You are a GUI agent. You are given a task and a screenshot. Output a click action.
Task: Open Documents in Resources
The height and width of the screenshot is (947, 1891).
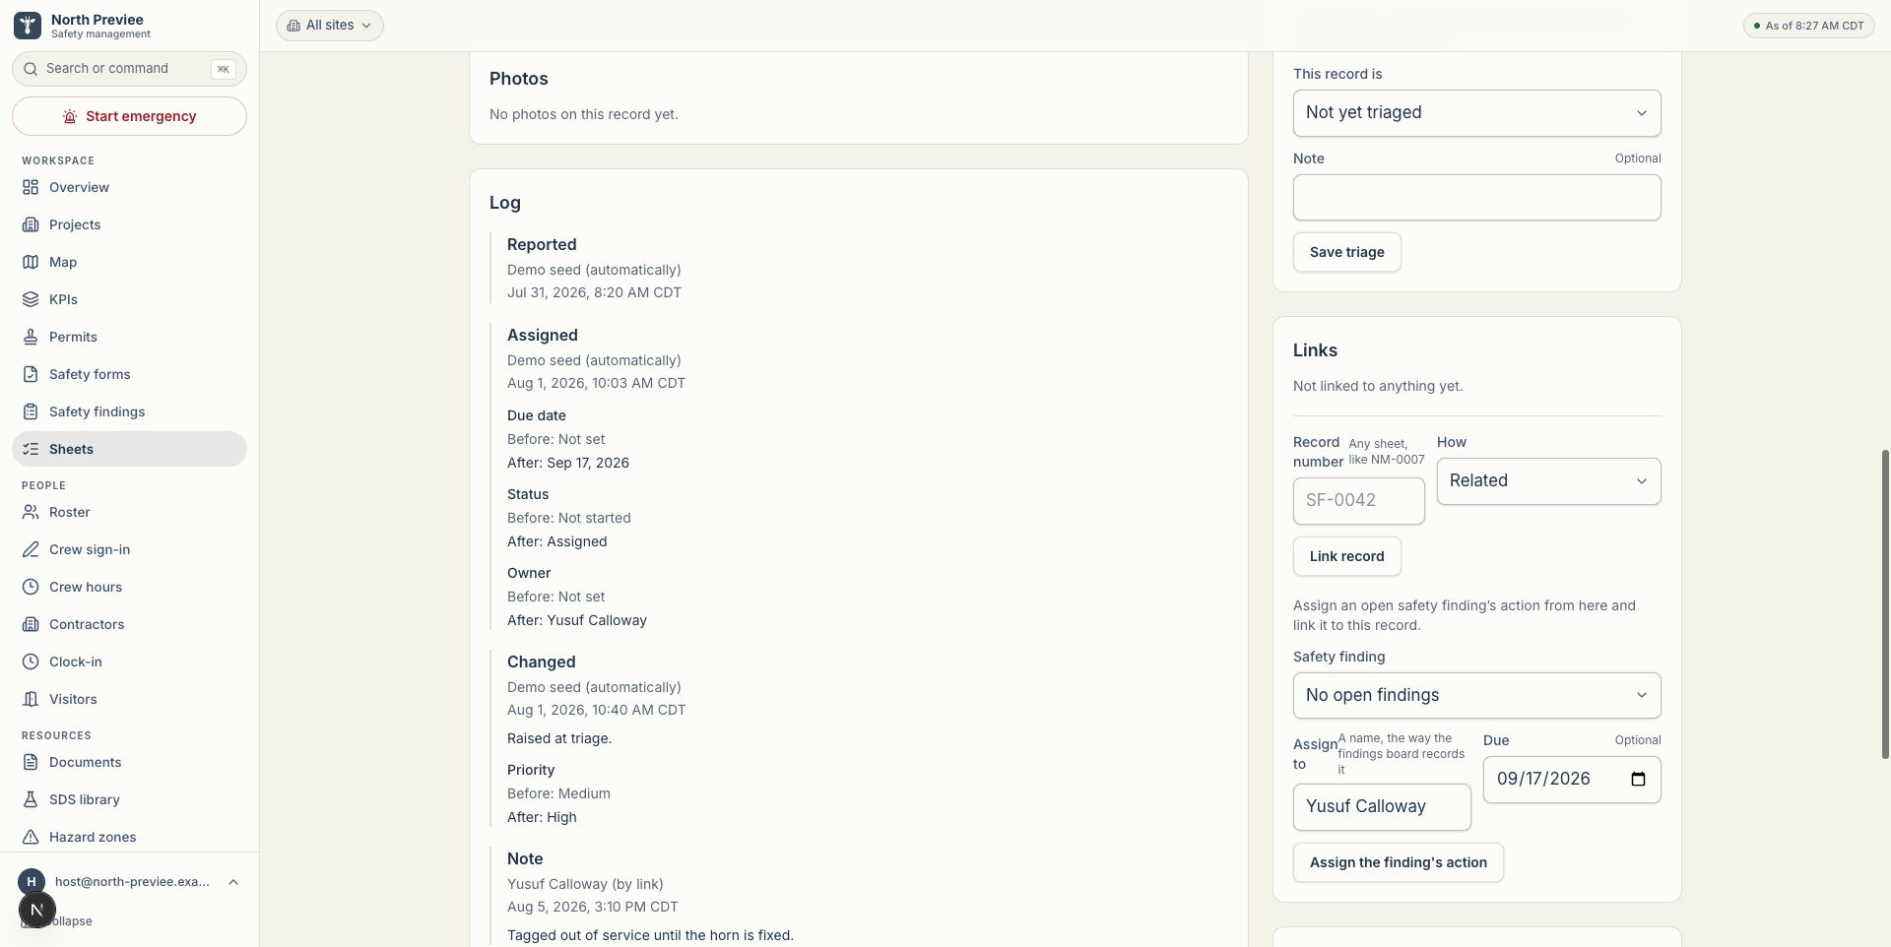(x=129, y=762)
